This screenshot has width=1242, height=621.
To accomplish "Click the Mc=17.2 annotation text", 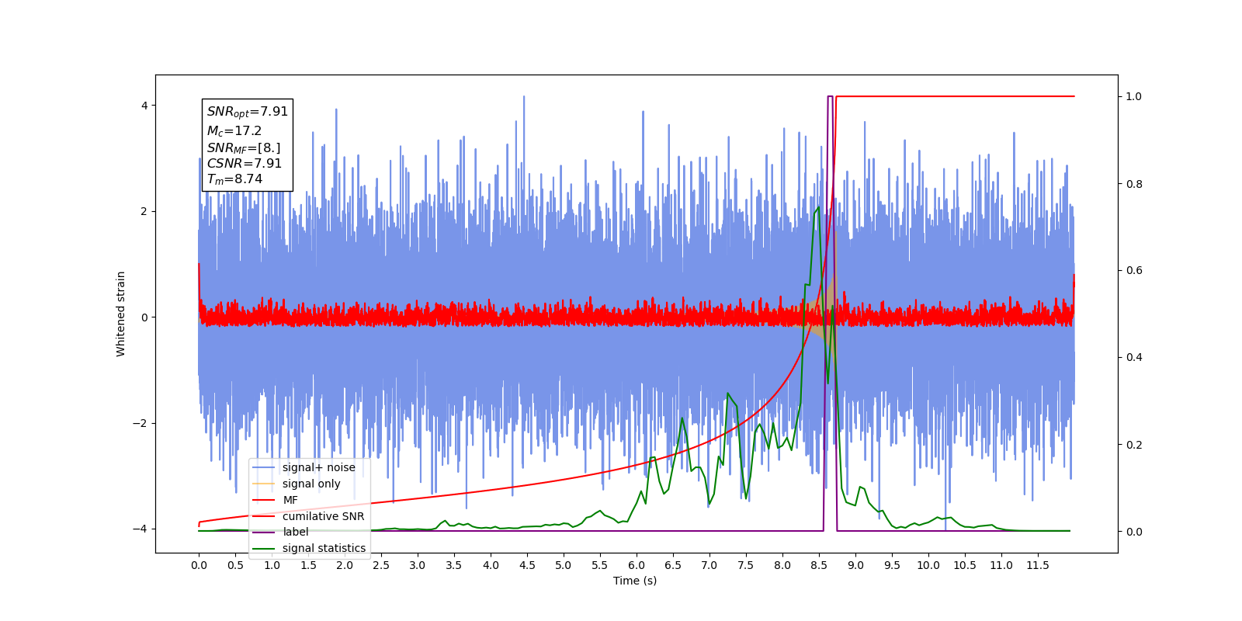I will [x=234, y=131].
